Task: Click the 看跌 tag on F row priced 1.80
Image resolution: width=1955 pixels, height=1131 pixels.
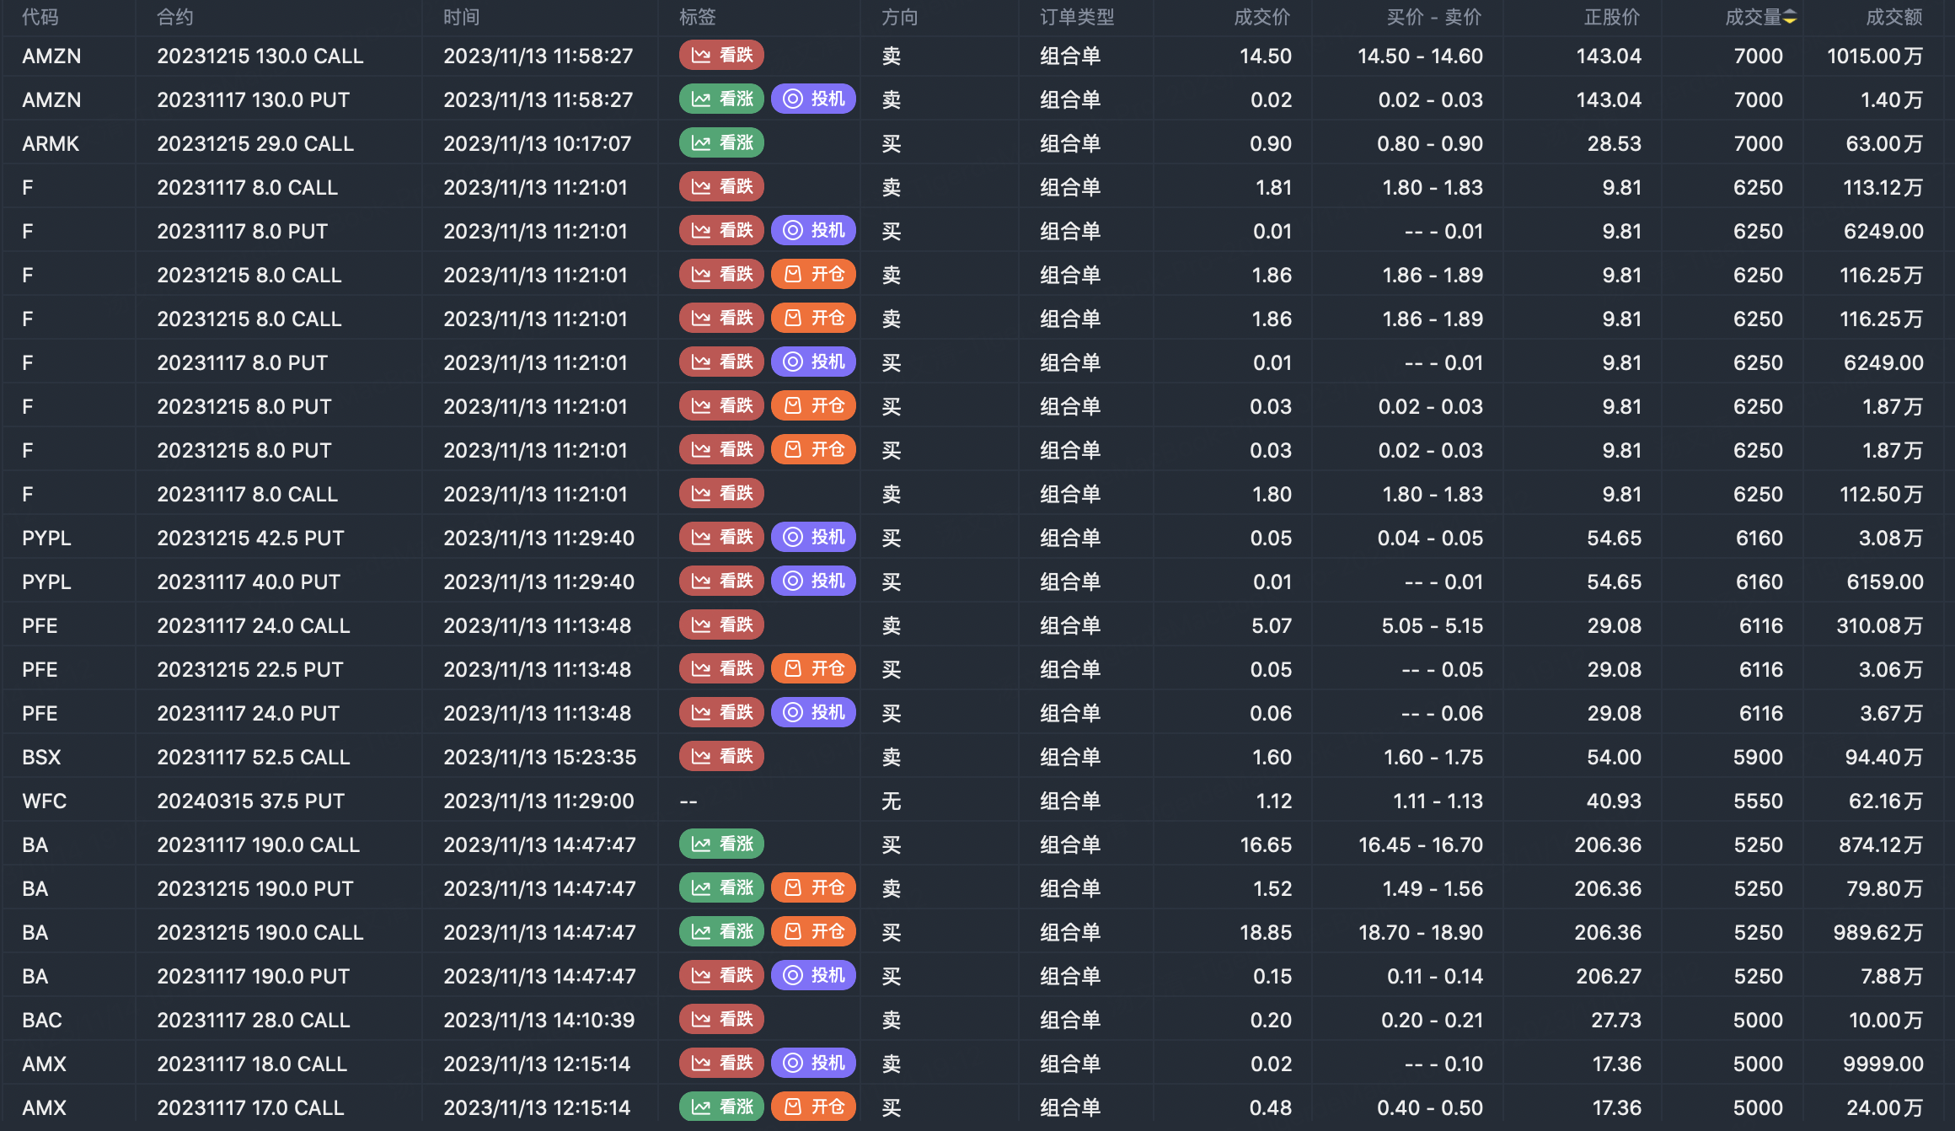Action: click(721, 494)
